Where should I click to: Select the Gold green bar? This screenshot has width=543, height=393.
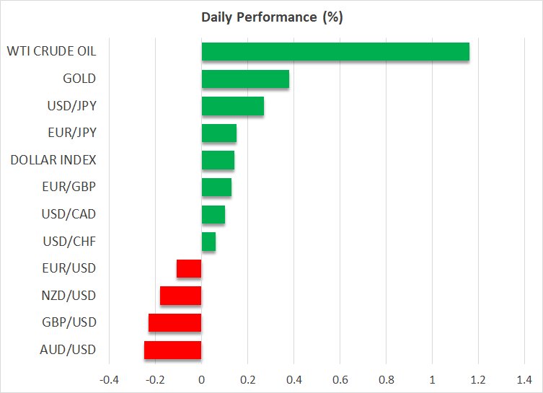click(x=245, y=79)
